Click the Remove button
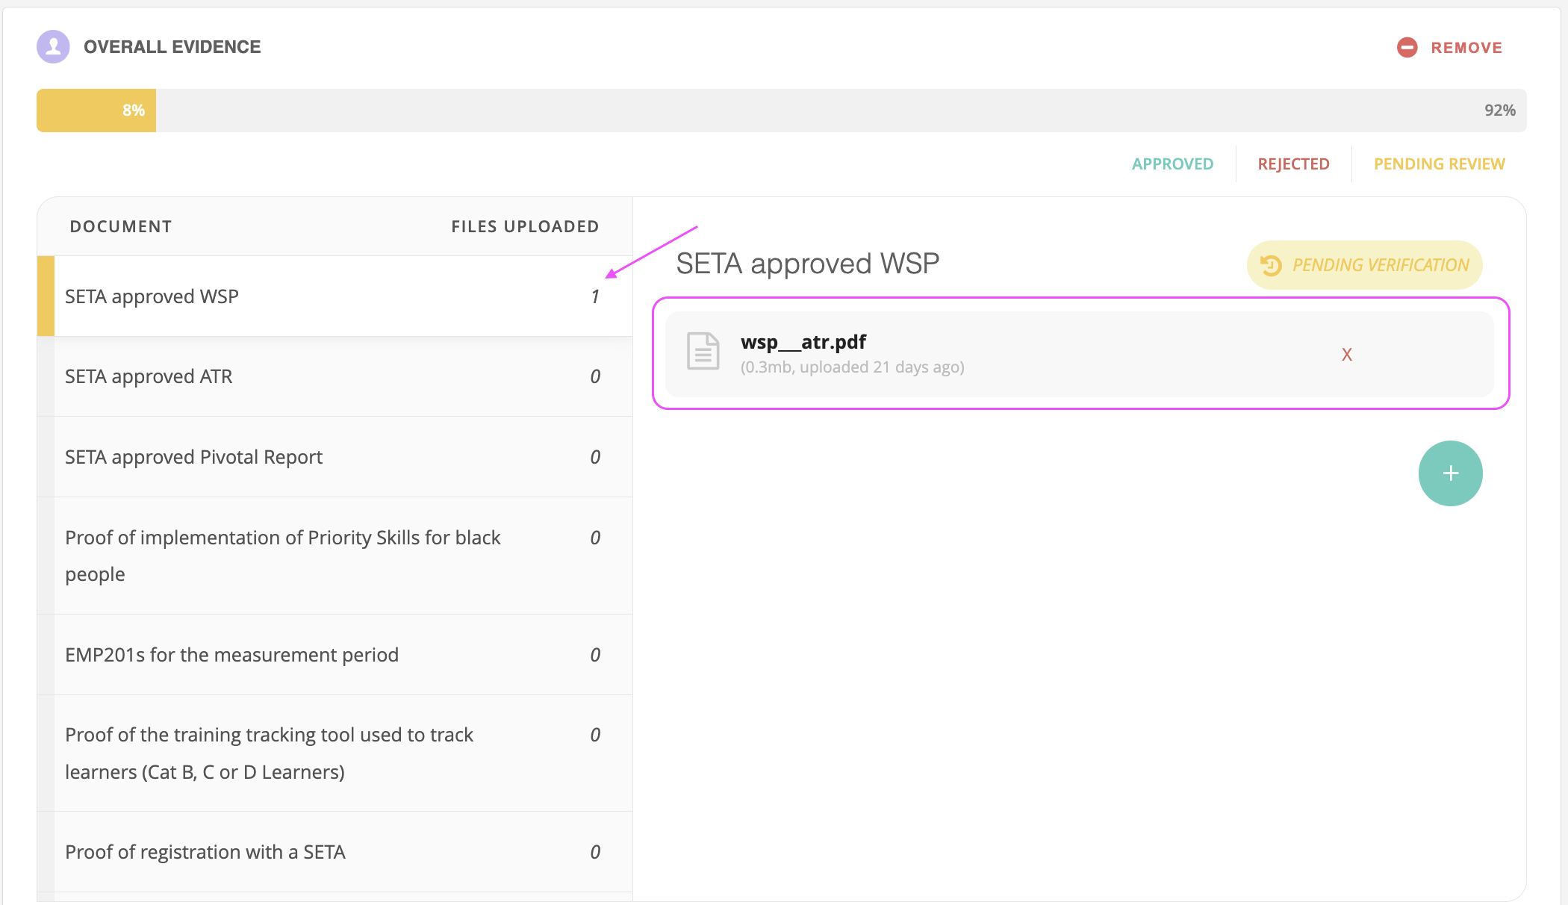The height and width of the screenshot is (905, 1568). 1466,47
